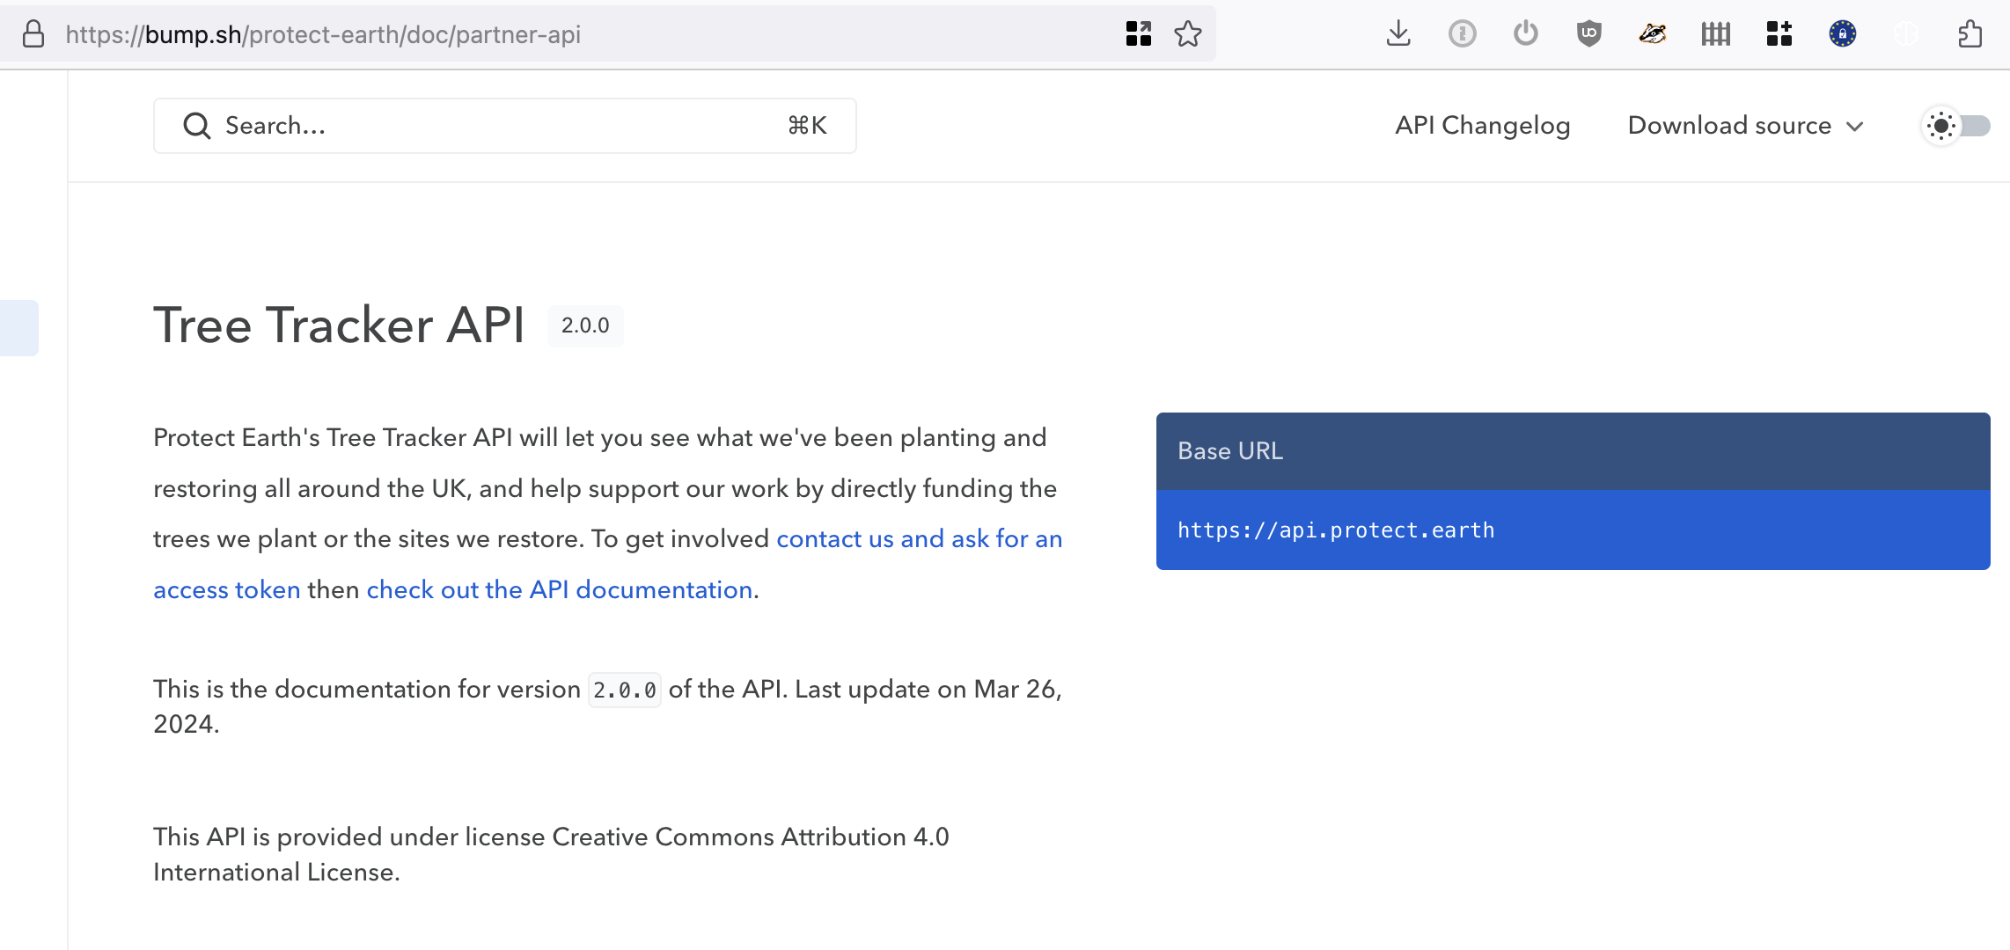
Task: Bookmark this page with the star icon
Action: pyautogui.click(x=1187, y=34)
